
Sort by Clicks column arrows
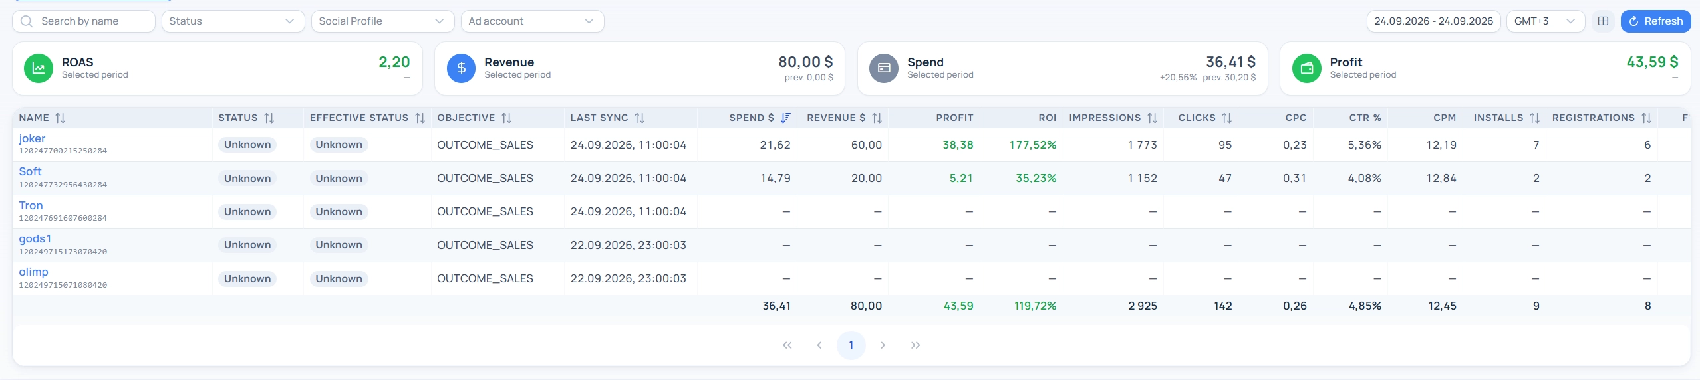click(1227, 118)
